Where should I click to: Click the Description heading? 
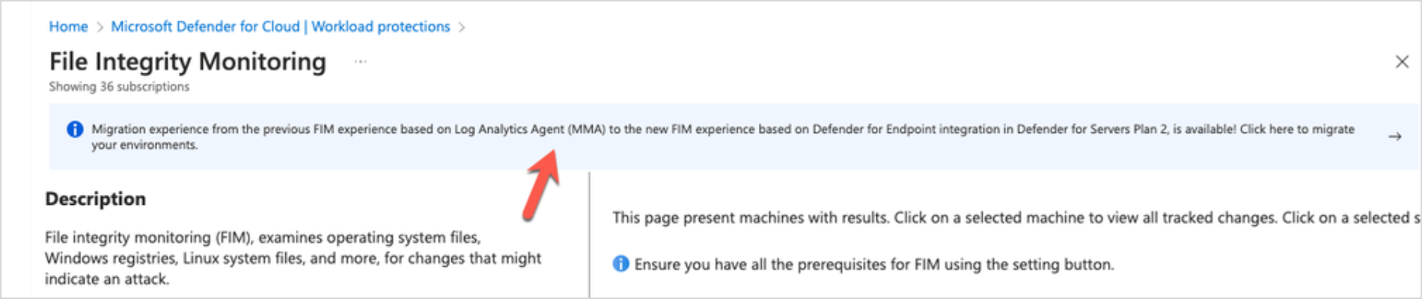coord(95,199)
